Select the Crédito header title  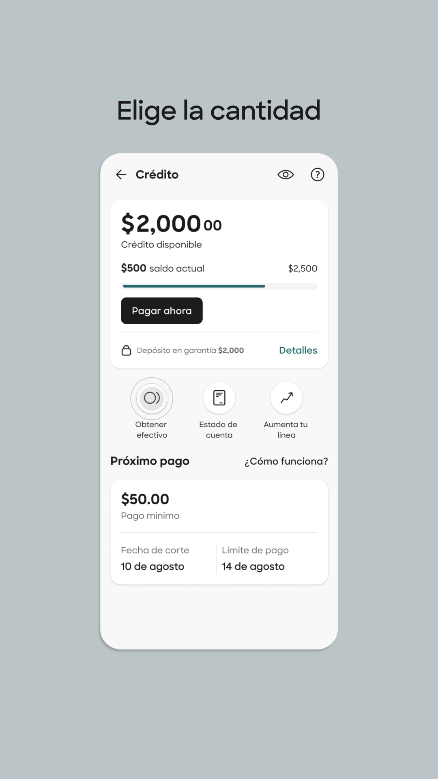(157, 174)
